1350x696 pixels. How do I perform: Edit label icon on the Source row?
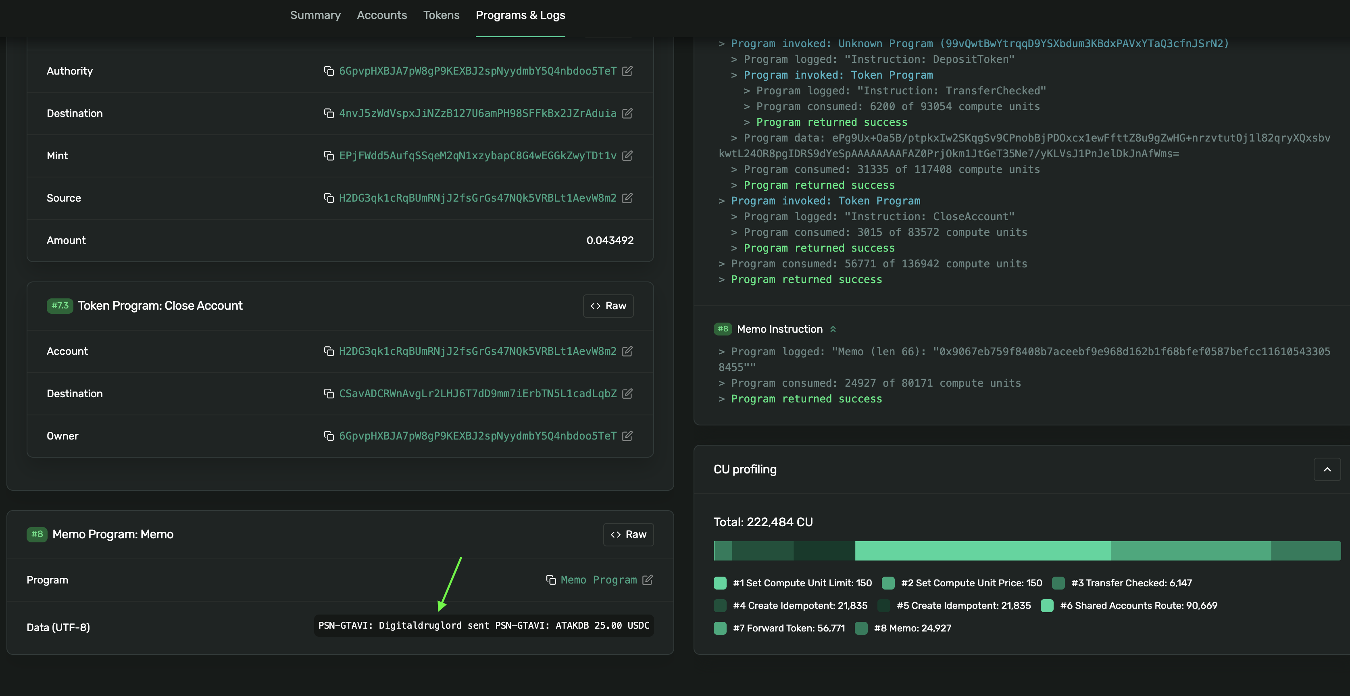pyautogui.click(x=627, y=198)
